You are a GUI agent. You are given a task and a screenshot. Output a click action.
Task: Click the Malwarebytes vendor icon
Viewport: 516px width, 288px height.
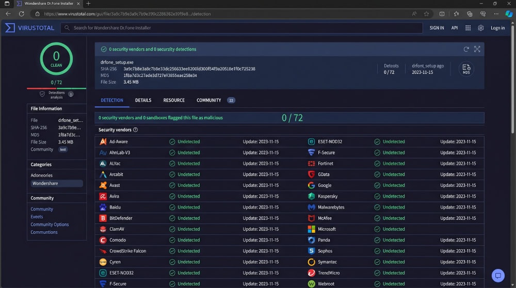pos(311,207)
